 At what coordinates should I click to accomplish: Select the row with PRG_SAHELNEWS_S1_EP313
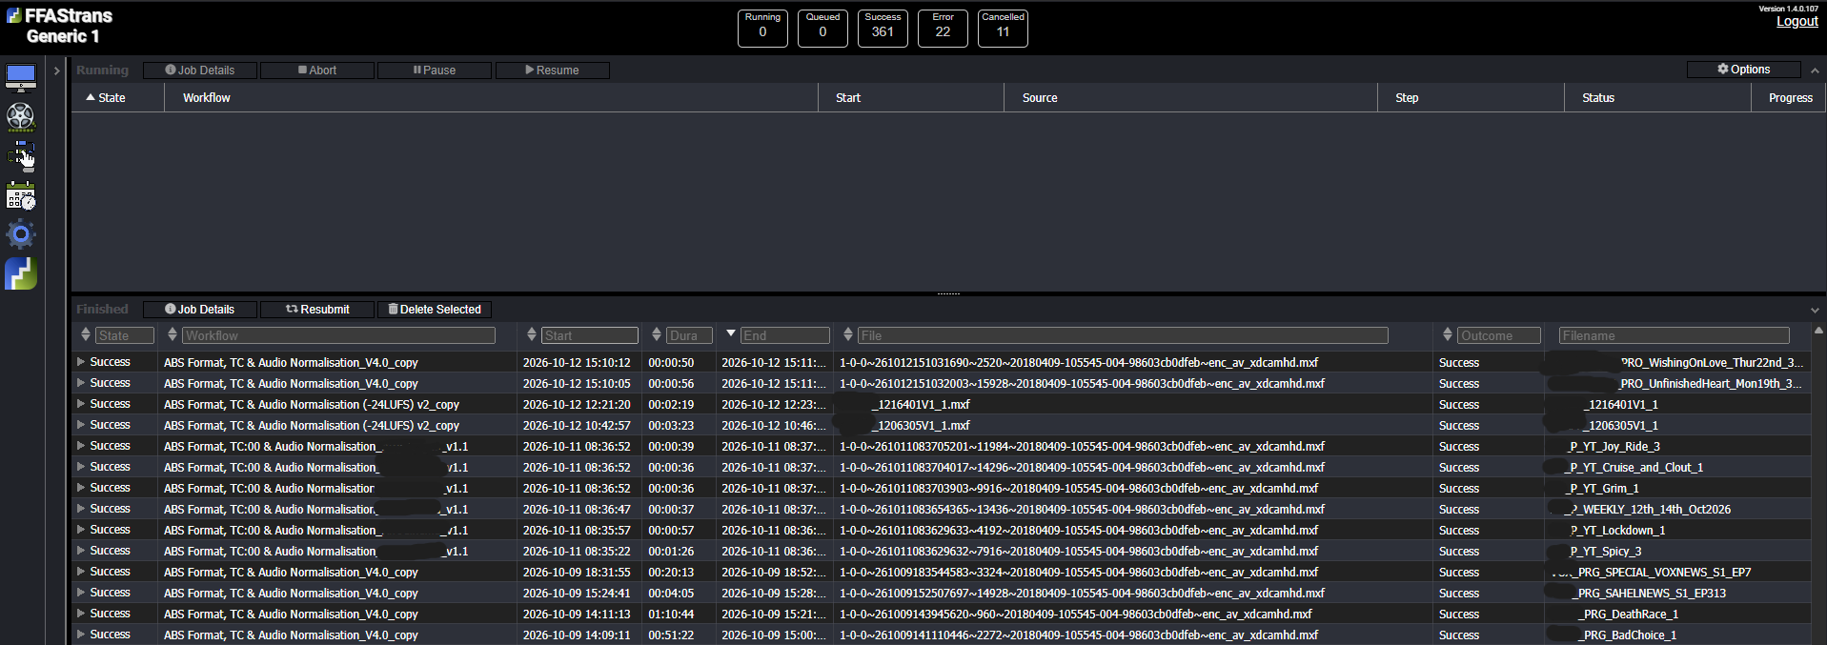pos(942,593)
